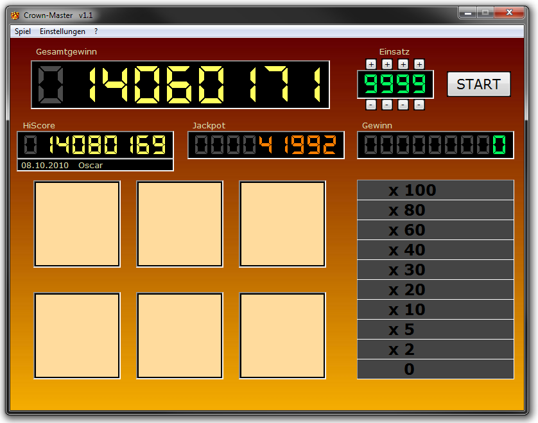Increase the third Einsatz digit with plus
Screen dimensions: 538x423
coord(403,64)
